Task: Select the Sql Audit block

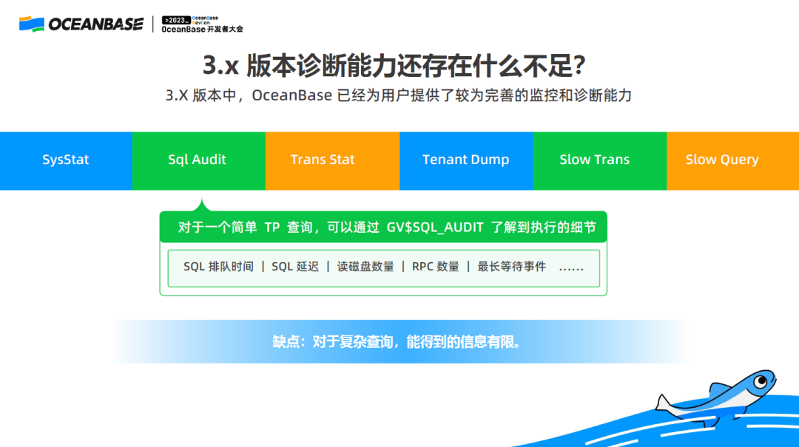Action: 199,161
